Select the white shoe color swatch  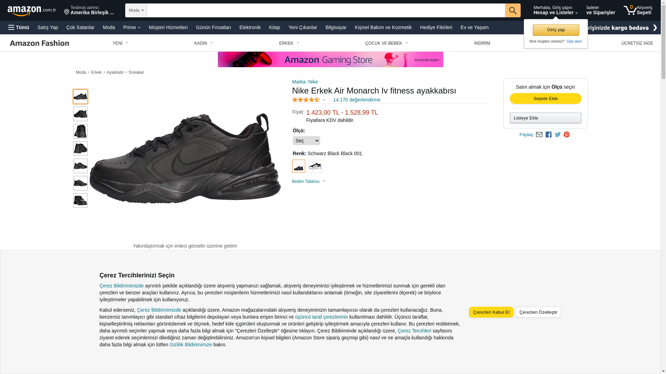(x=315, y=166)
